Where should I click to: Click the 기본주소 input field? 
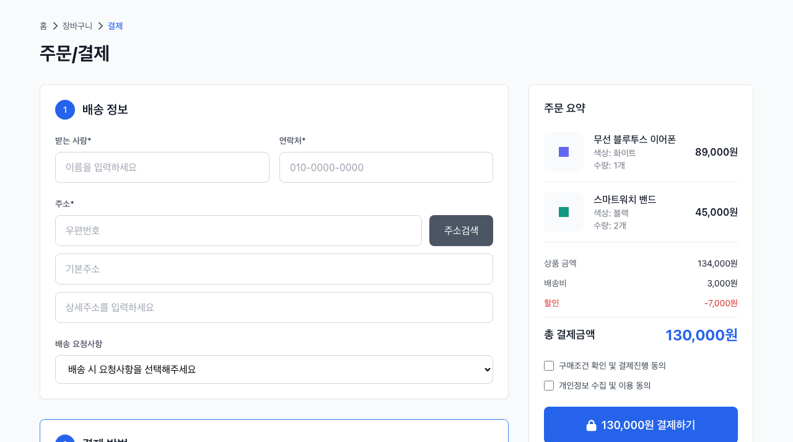(274, 269)
